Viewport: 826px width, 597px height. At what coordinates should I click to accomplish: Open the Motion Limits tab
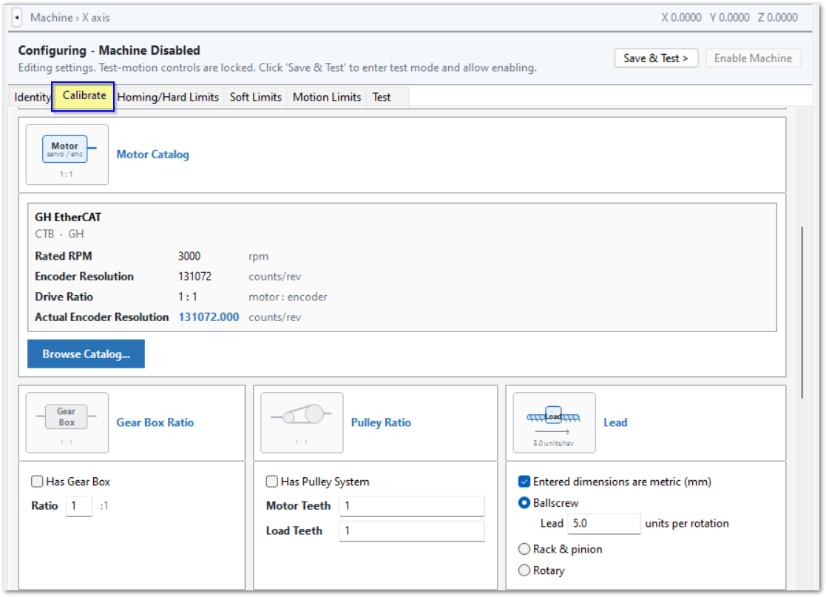327,97
